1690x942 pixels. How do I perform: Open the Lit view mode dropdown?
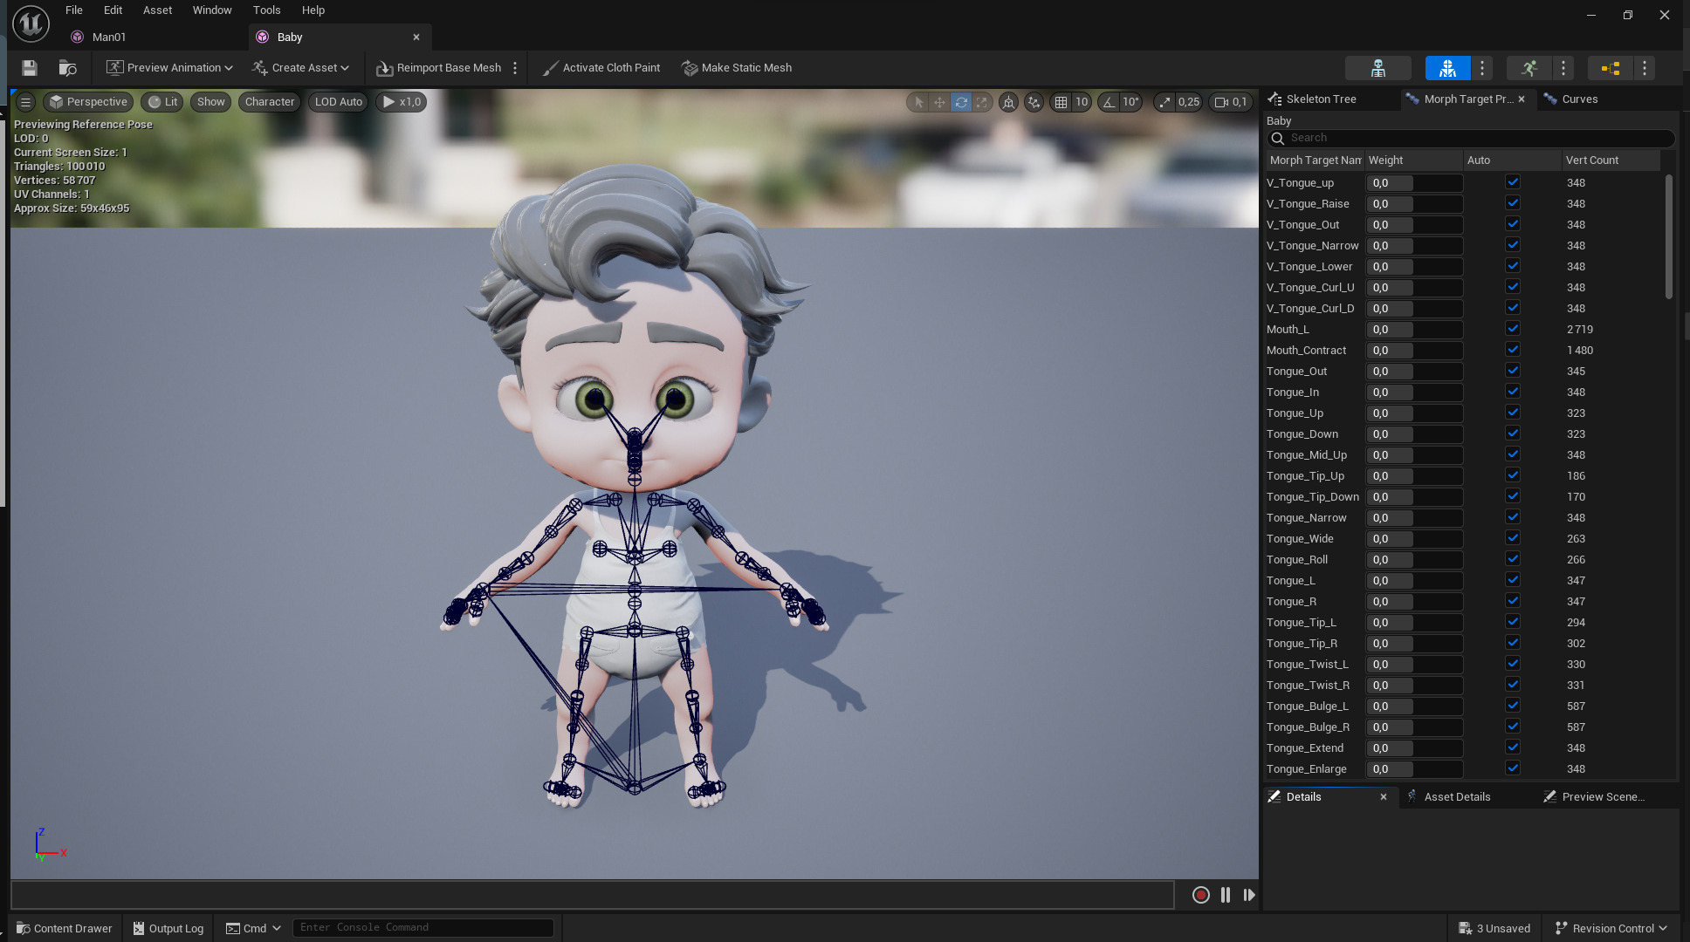tap(162, 102)
